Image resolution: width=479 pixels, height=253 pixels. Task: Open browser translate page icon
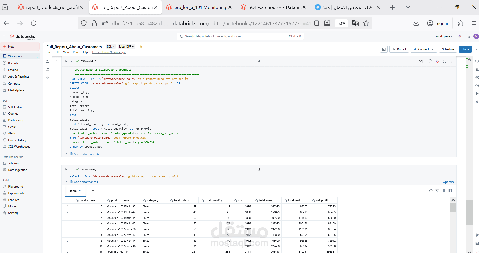pyautogui.click(x=355, y=23)
